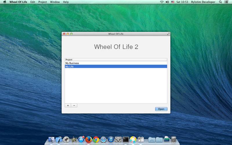Screen dimensions: 232x145
Task: Open the Project menu
Action: (43, 2)
